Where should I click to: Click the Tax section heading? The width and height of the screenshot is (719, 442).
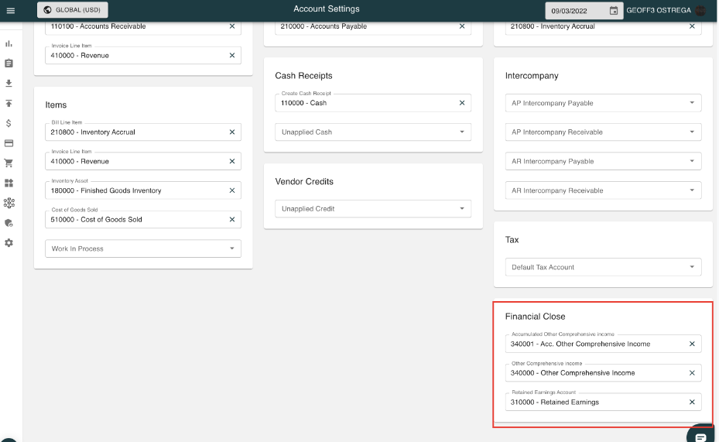(512, 240)
